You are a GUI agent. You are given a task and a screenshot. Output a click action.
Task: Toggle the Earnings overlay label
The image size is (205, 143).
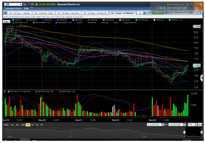point(105,22)
